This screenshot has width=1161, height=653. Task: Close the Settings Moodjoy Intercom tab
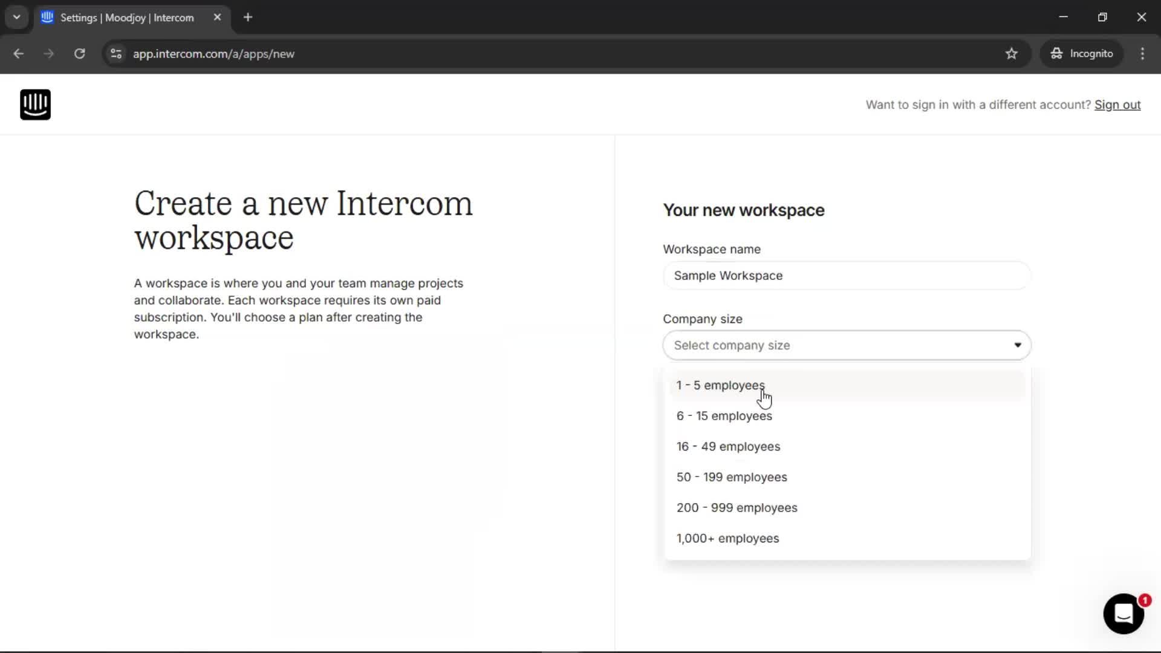(217, 18)
